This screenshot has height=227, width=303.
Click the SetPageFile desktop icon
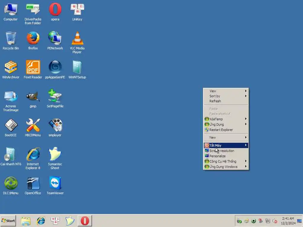55,99
